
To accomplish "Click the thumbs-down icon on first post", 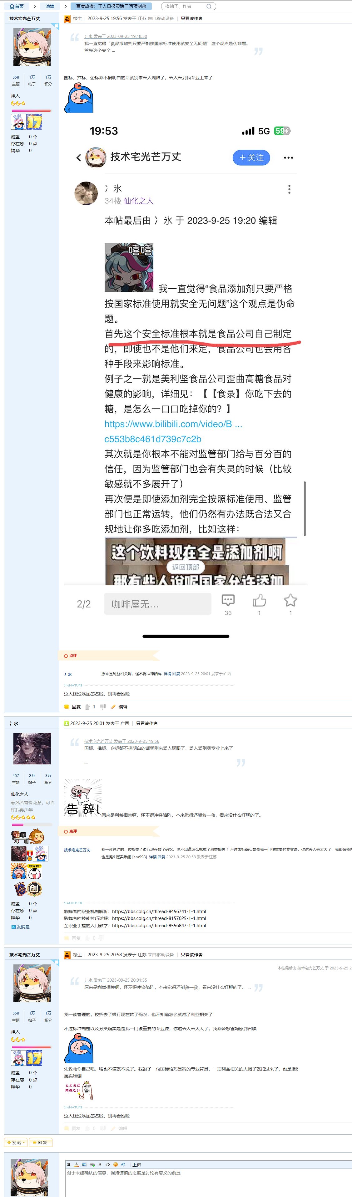I will click(103, 707).
